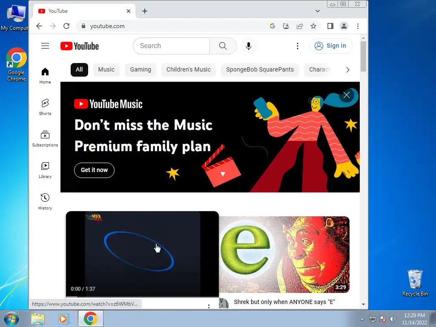This screenshot has width=436, height=327.
Task: Click scrollbar up arrow
Action: click(363, 38)
